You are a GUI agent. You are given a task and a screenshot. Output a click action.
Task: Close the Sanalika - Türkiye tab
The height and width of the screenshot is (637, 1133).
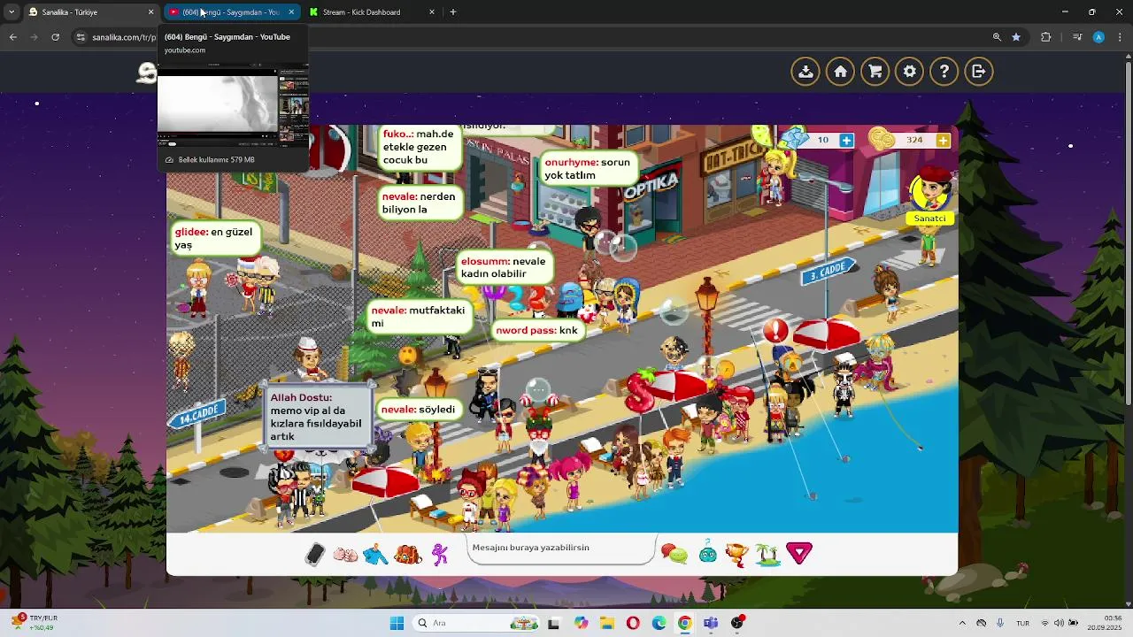click(x=150, y=12)
